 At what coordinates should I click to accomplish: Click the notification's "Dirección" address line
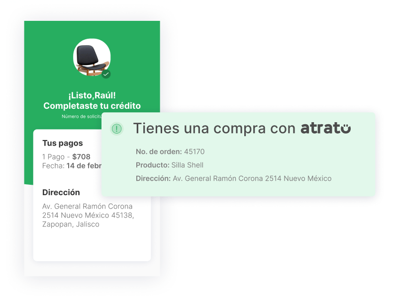click(233, 178)
